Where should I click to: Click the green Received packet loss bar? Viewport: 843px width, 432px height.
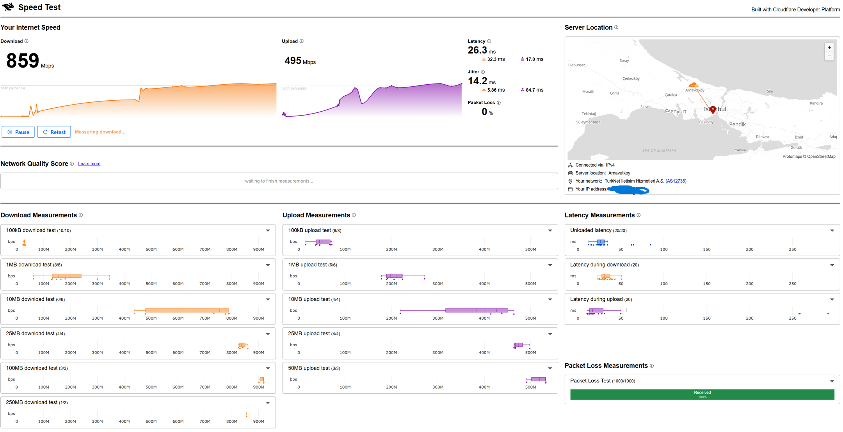click(702, 395)
